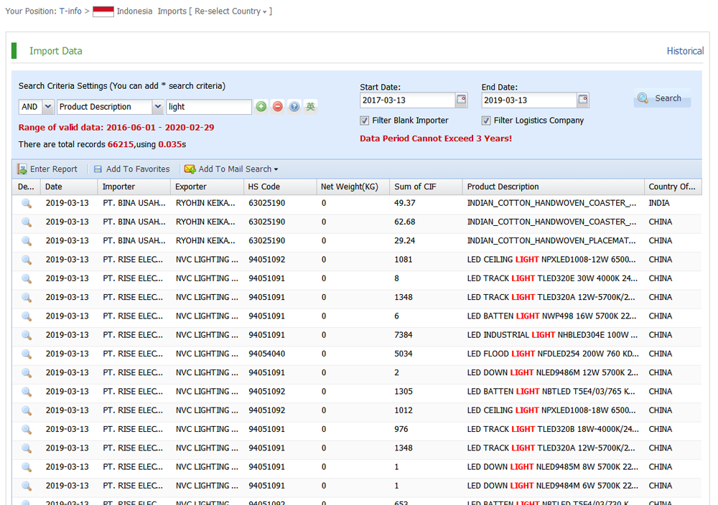Click the red remove search criteria icon
The width and height of the screenshot is (718, 505).
coord(277,107)
